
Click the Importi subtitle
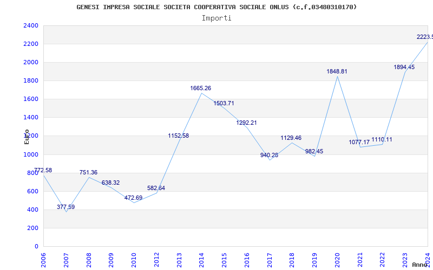click(x=216, y=18)
